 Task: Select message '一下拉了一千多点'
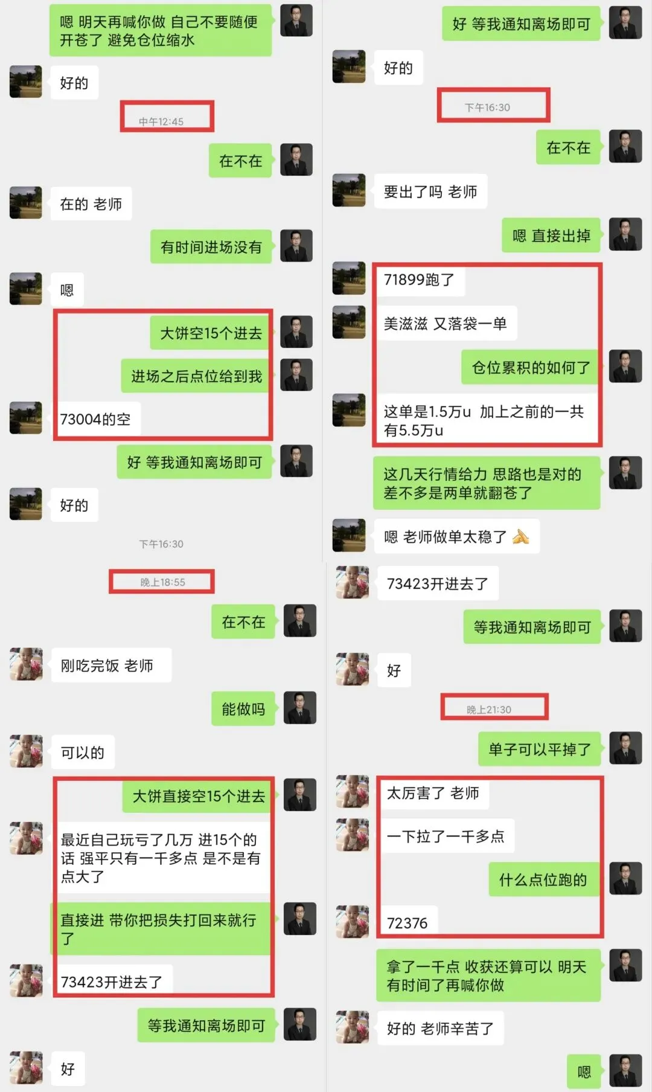[446, 836]
